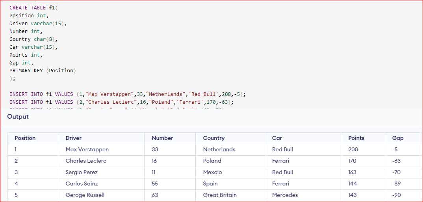Place cursor on Country char(8) line
This screenshot has height=202, width=423.
pyautogui.click(x=33, y=39)
